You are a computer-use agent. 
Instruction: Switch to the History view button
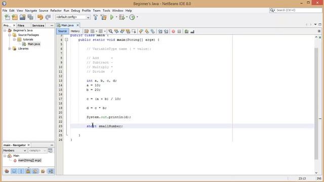(75, 31)
